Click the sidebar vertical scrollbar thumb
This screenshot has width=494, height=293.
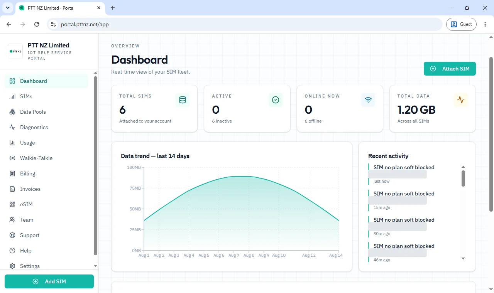pyautogui.click(x=96, y=166)
